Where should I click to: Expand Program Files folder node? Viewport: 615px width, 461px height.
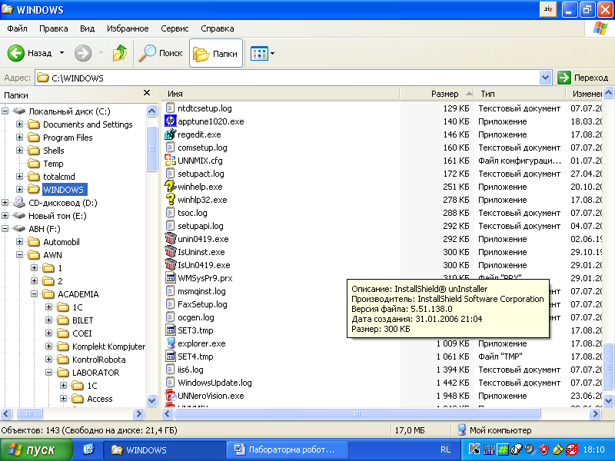(x=19, y=138)
